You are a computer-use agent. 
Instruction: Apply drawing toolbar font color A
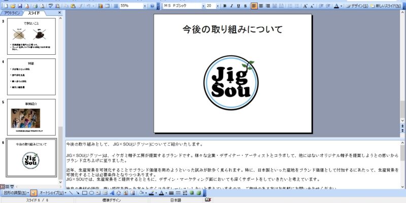pyautogui.click(x=161, y=193)
